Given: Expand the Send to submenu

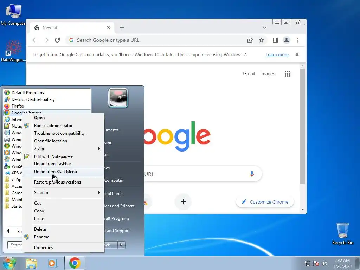Looking at the screenshot, I should [x=63, y=193].
